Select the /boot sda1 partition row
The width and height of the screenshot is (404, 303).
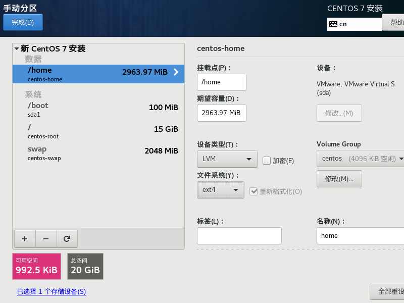pyautogui.click(x=98, y=110)
